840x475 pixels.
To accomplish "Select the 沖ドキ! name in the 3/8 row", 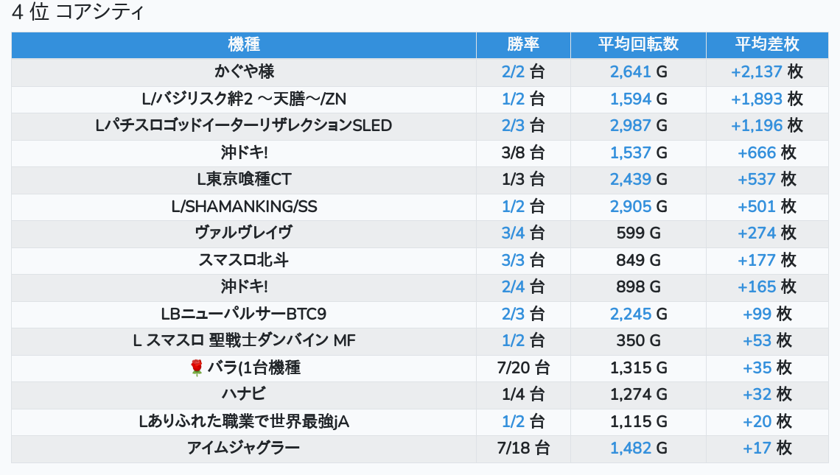I will pyautogui.click(x=245, y=152).
